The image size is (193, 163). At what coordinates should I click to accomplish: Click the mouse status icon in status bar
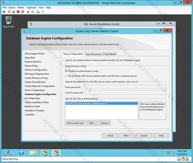click(x=183, y=159)
